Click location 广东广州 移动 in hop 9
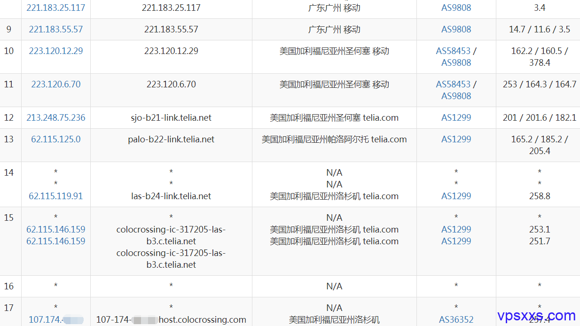Viewport: 580px width, 326px height. tap(334, 29)
